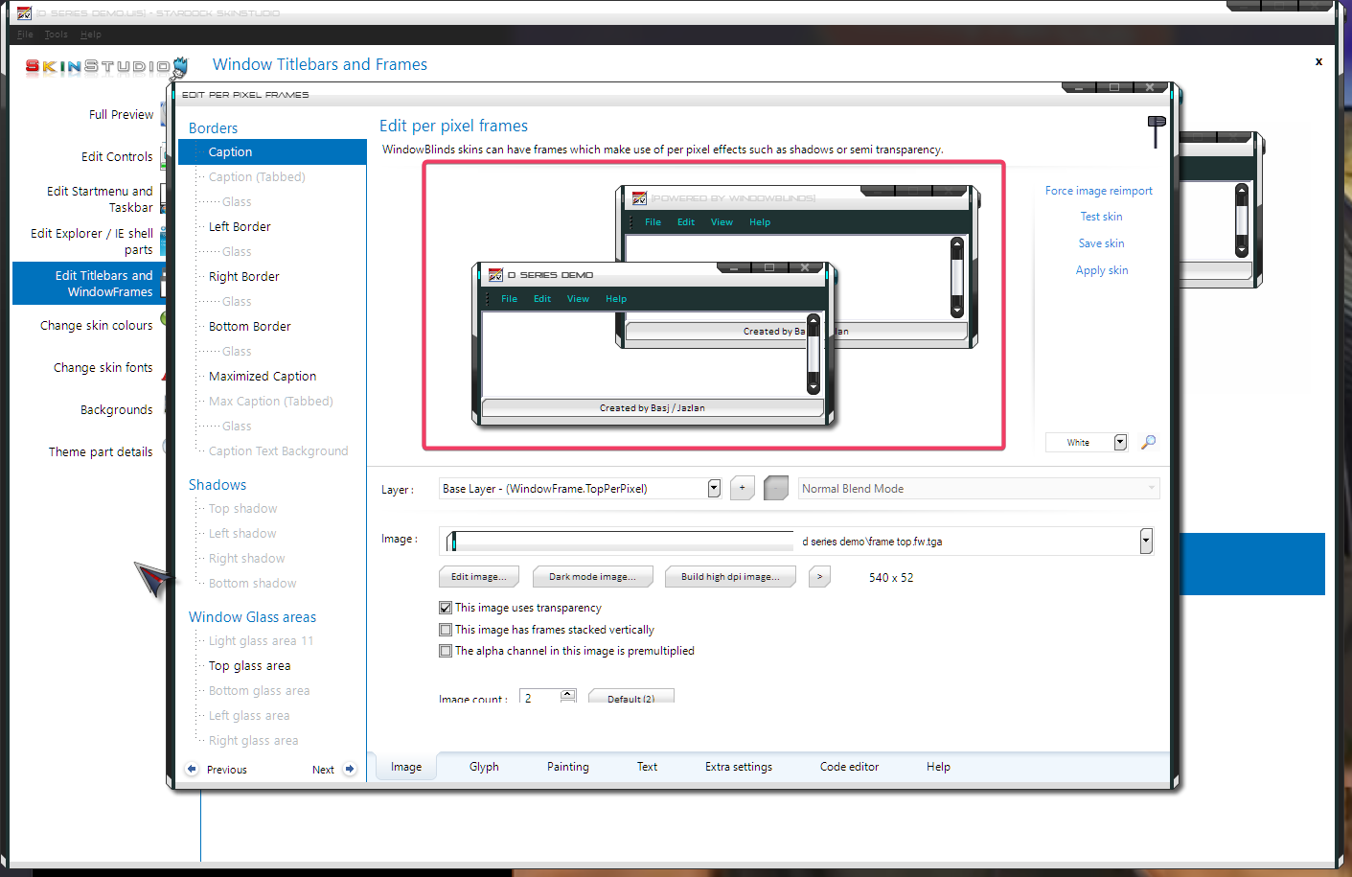Open the Layer dropdown list
Viewport: 1352px width, 877px height.
pyautogui.click(x=714, y=489)
